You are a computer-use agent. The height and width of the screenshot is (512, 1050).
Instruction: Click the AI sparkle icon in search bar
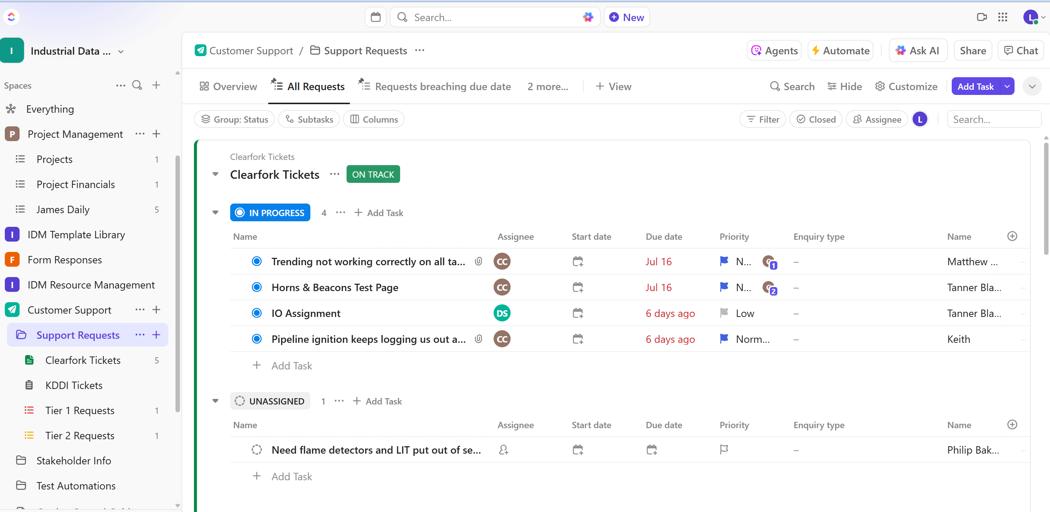588,17
